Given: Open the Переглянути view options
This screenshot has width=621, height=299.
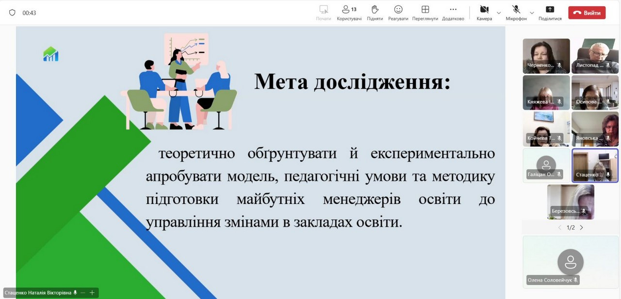Looking at the screenshot, I should 425,13.
